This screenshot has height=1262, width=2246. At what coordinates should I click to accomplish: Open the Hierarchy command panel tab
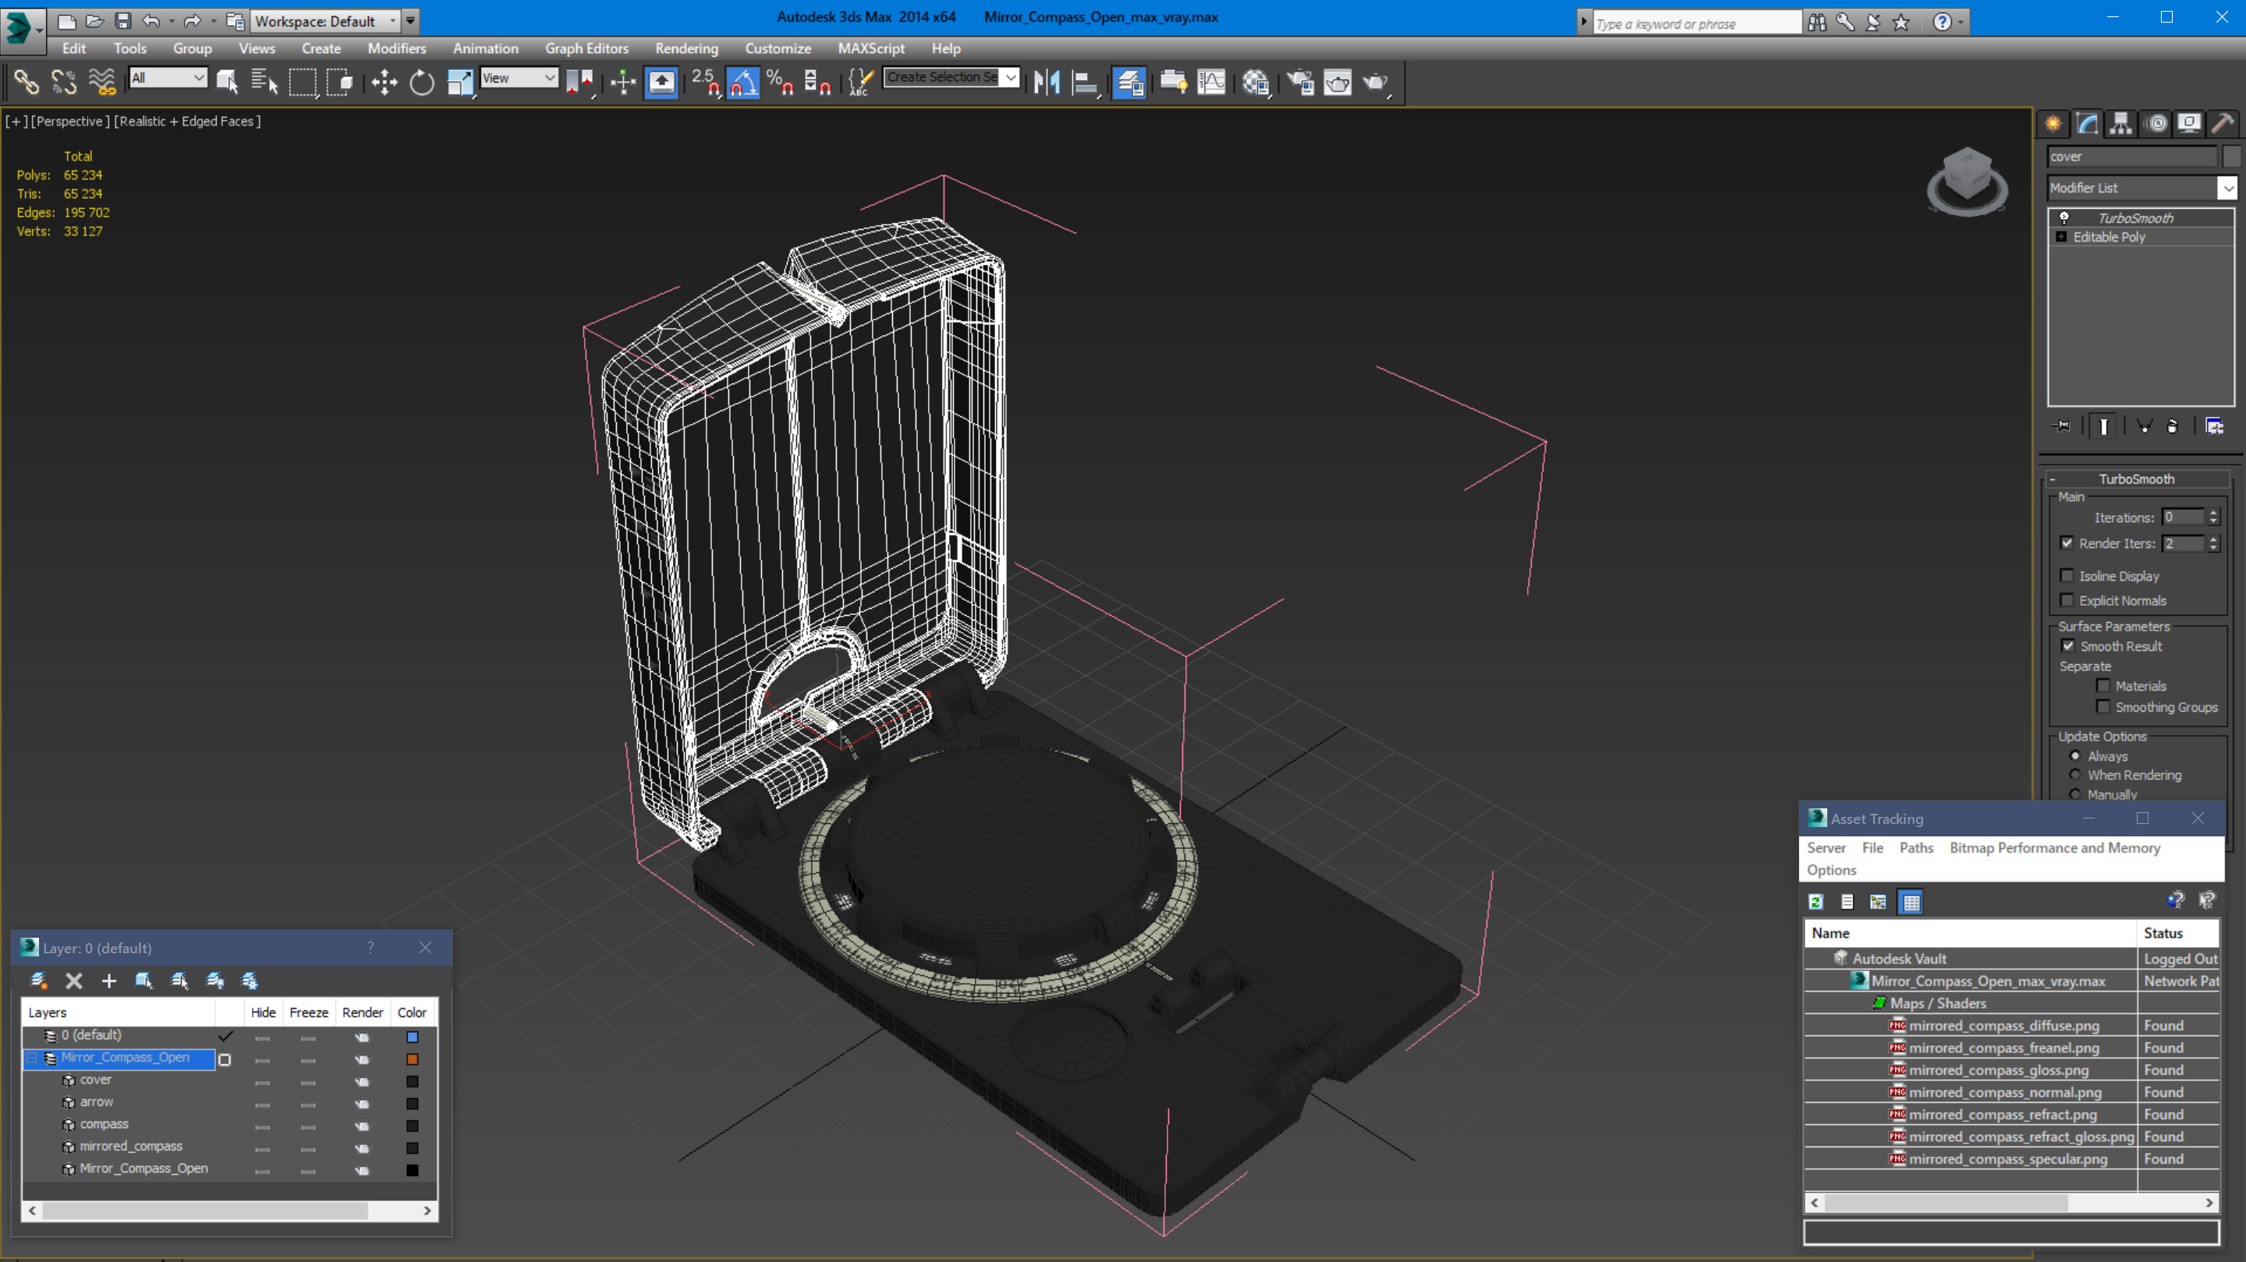2120,124
